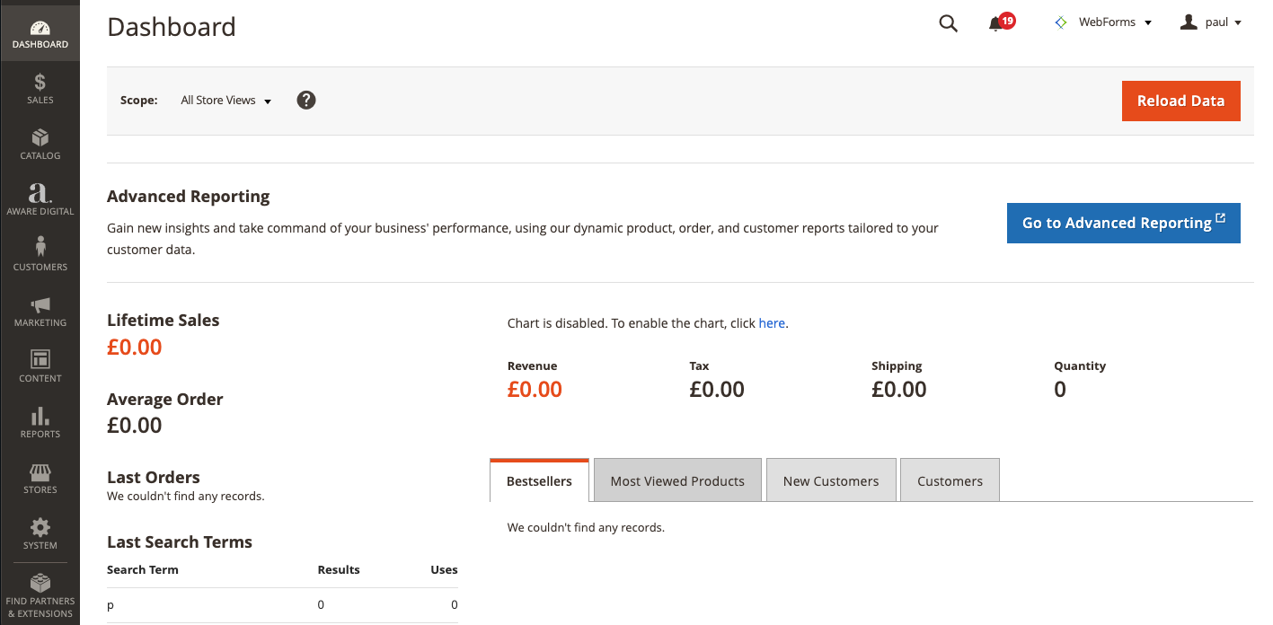Open the All Store Views scope dropdown

[x=225, y=101]
